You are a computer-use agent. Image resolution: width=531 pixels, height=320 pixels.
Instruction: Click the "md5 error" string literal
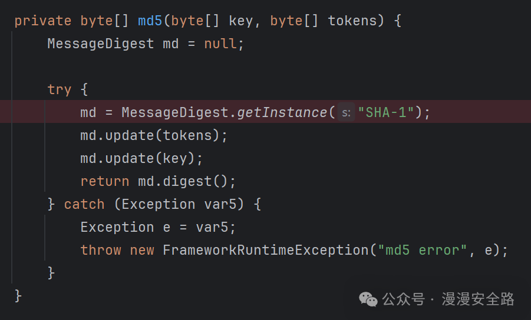[422, 250]
